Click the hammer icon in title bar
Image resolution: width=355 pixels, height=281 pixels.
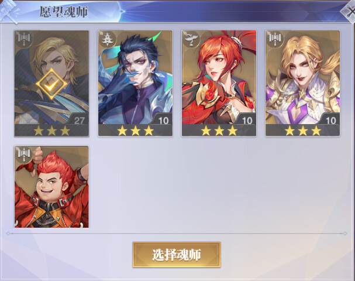click(x=9, y=12)
